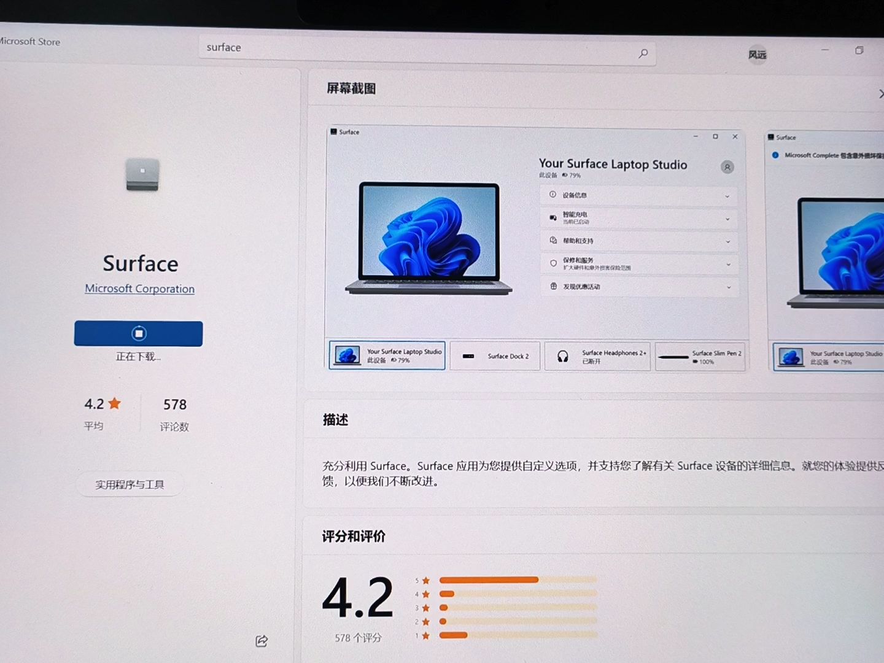
Task: Click the description text about Surface app
Action: [603, 473]
